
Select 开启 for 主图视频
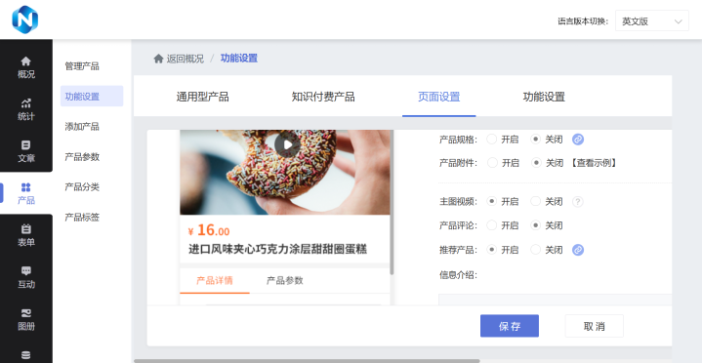(x=492, y=201)
